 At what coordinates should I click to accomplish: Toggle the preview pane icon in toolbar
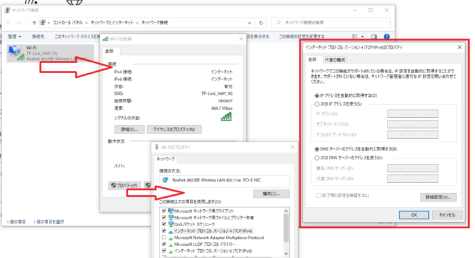pos(374,37)
